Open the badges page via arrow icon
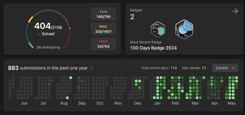The height and width of the screenshot is (115, 245). click(235, 11)
